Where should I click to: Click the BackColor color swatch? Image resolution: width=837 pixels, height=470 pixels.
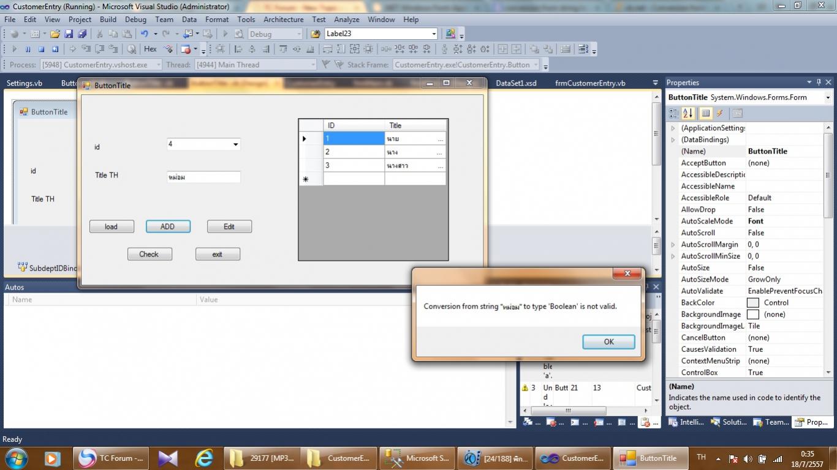pos(753,303)
